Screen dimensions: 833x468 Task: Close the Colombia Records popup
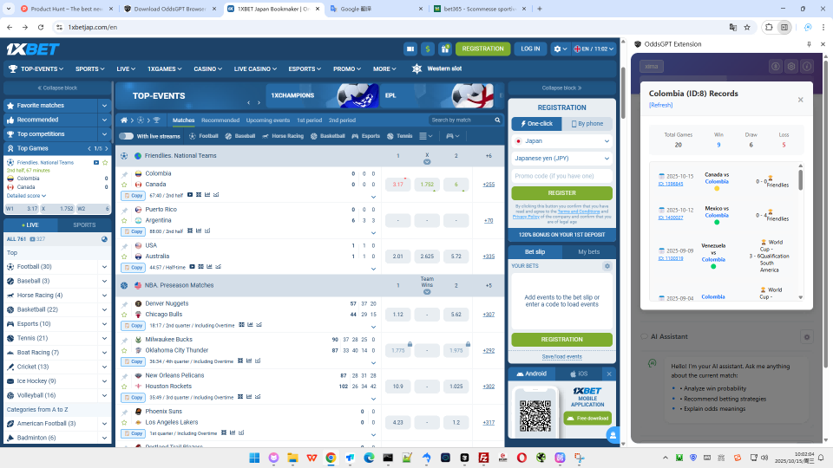(801, 100)
